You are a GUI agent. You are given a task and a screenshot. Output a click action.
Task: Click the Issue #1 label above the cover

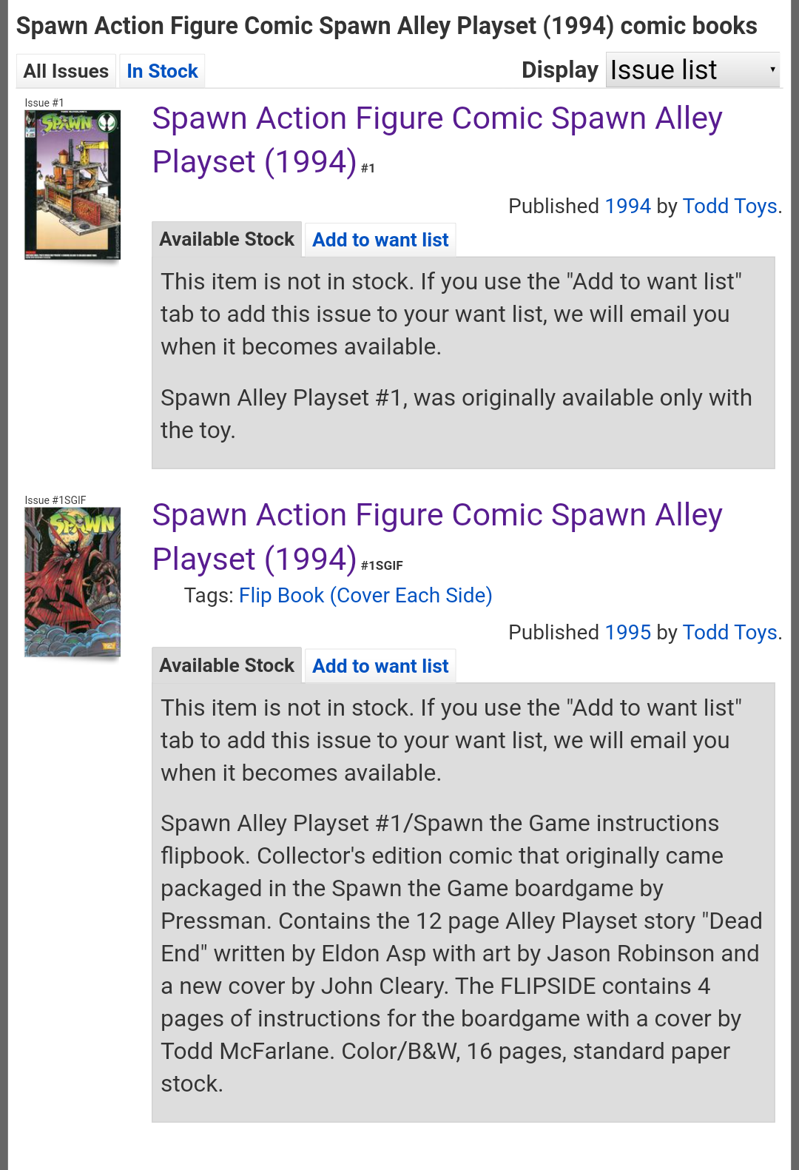[x=44, y=103]
